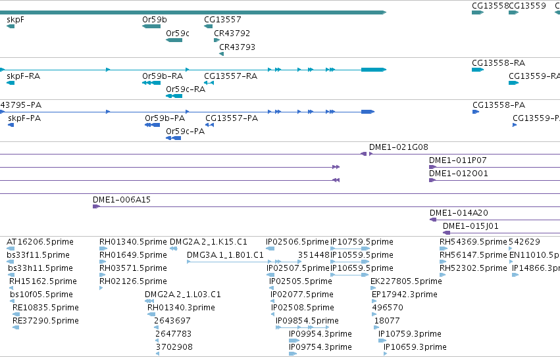
Task: Select EST IP02507.5prime
Action: click(270, 275)
